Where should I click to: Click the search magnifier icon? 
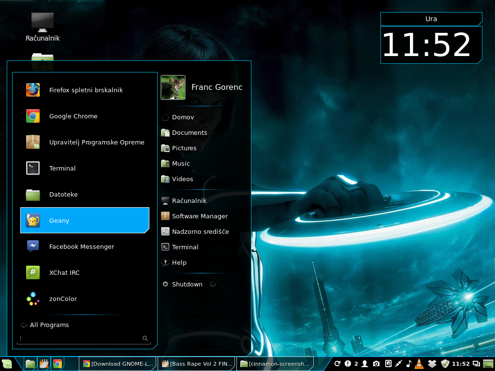[145, 339]
